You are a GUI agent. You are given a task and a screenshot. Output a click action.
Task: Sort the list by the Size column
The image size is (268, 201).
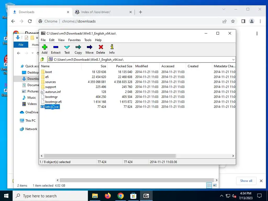point(94,66)
